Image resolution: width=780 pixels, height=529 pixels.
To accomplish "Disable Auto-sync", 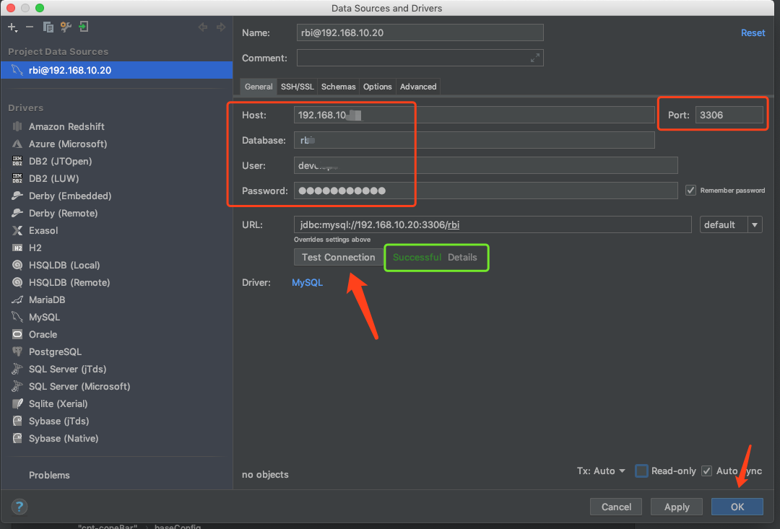I will tap(706, 471).
